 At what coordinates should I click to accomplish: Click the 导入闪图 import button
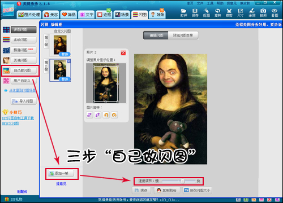tap(24, 101)
